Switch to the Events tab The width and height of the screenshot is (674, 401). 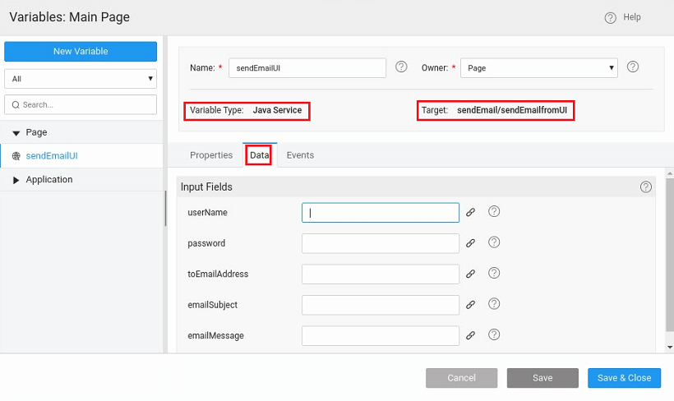point(300,155)
